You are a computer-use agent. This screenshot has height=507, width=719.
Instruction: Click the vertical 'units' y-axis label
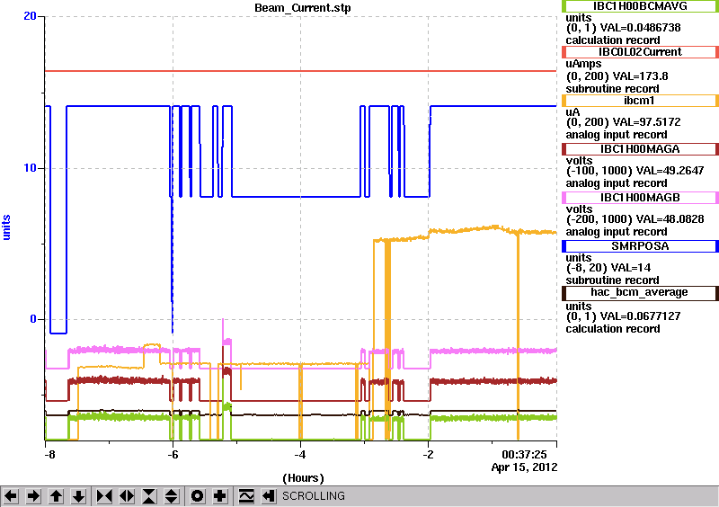[x=6, y=227]
